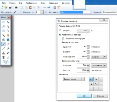This screenshot has width=117, height=102.
Task: Select the Абсолютный размер radio button
Action: 60,35
